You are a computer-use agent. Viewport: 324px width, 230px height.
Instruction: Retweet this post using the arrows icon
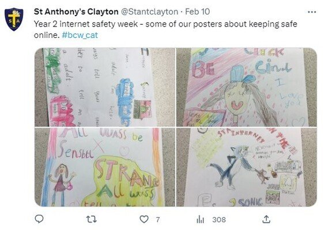tap(91, 219)
